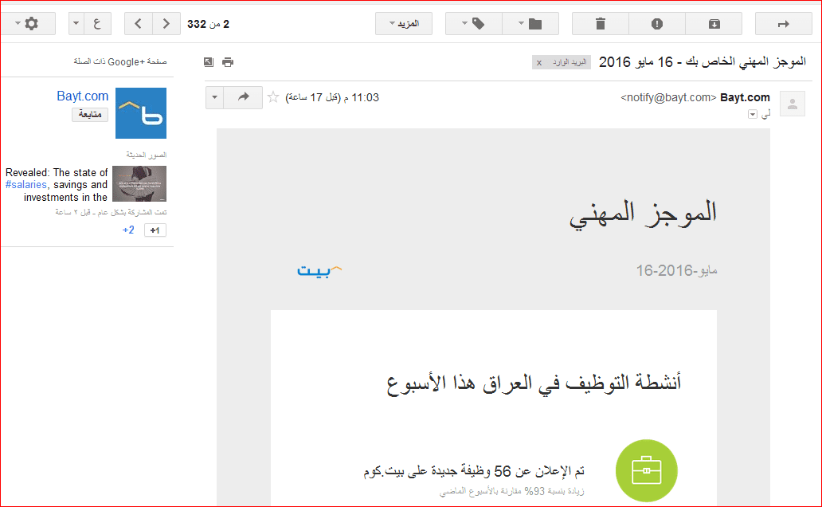Open the move-to folder dropdown
The width and height of the screenshot is (822, 507).
click(530, 24)
